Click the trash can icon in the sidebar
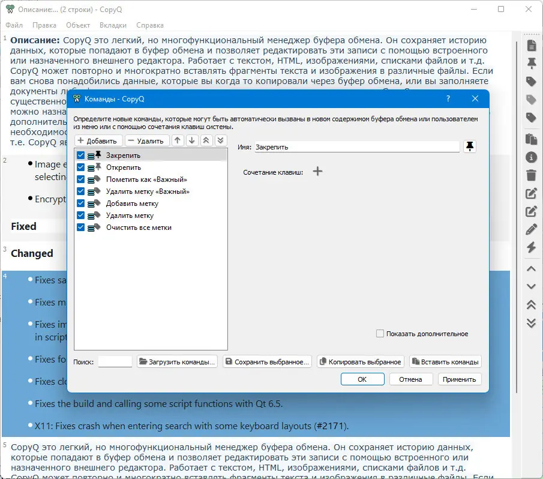543x479 pixels. [531, 175]
